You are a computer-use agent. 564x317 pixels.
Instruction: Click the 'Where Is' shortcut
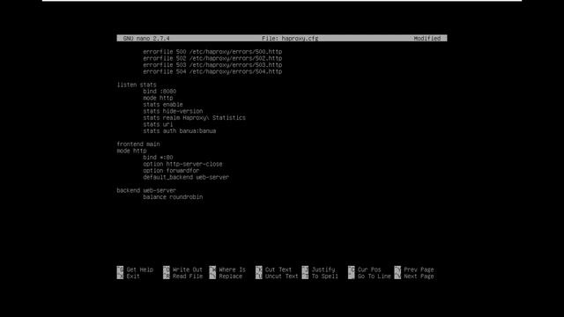coord(227,269)
